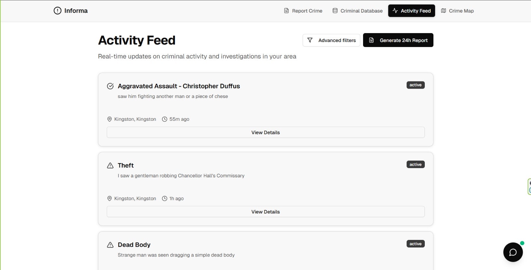Generate the 24h Report

[398, 40]
